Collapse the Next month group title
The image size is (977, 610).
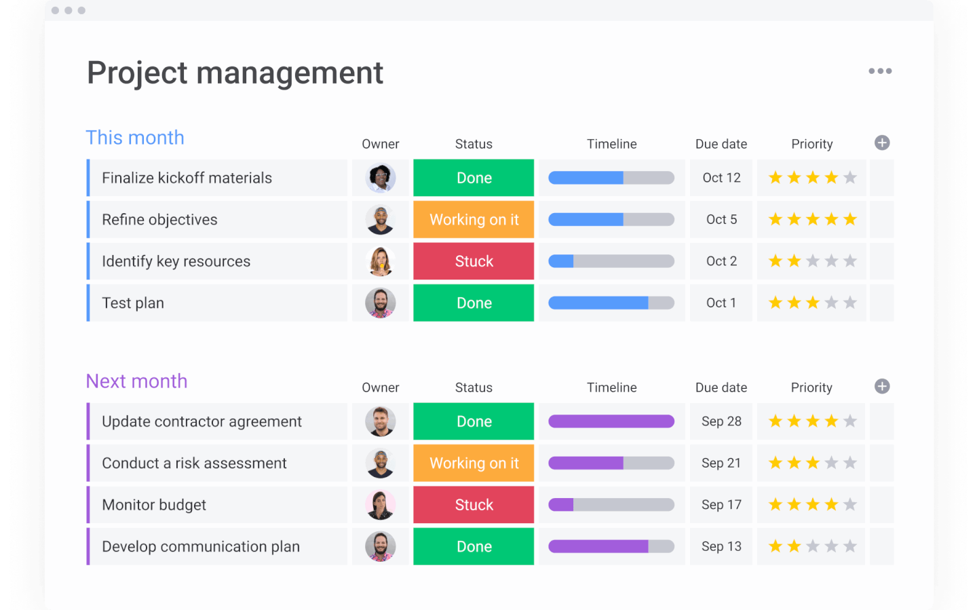(x=136, y=381)
